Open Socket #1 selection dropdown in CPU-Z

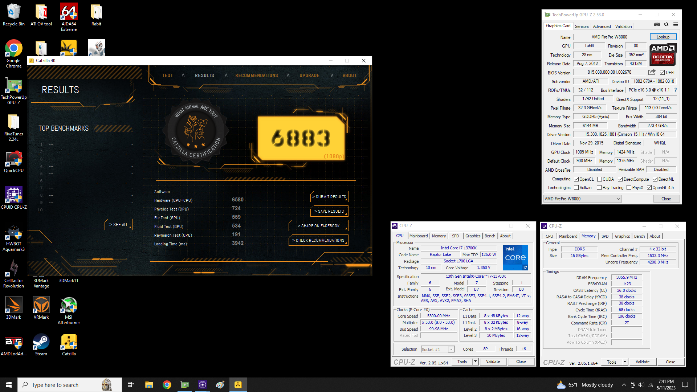[437, 350]
